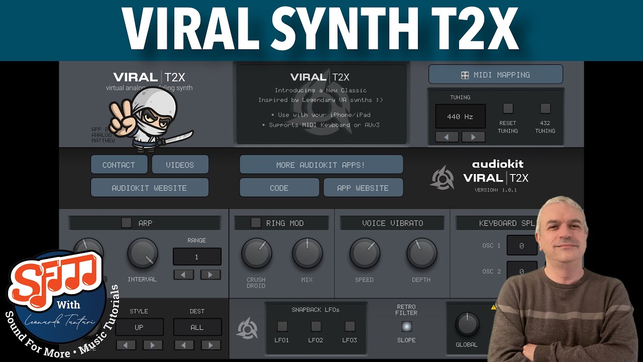Click the yellow warning triangle icon

pos(493,306)
